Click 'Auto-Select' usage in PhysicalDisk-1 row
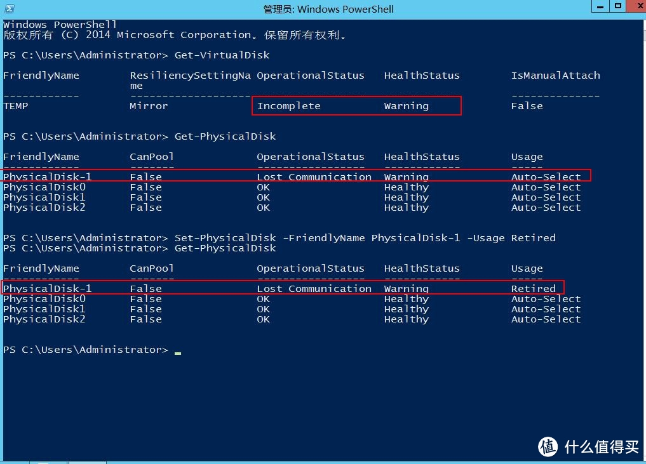This screenshot has width=646, height=464. click(546, 177)
